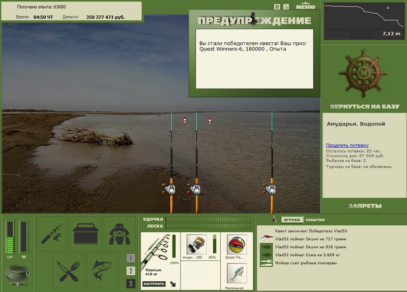407x292 pixels.
Task: Click the time value 04:50 ЧТ
Action: point(43,17)
